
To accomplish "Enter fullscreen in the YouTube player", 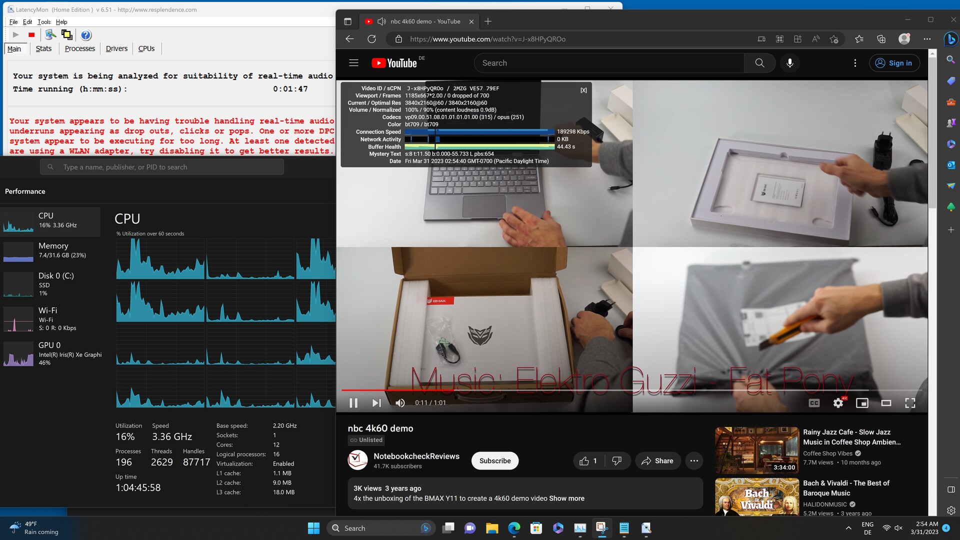I will 910,403.
